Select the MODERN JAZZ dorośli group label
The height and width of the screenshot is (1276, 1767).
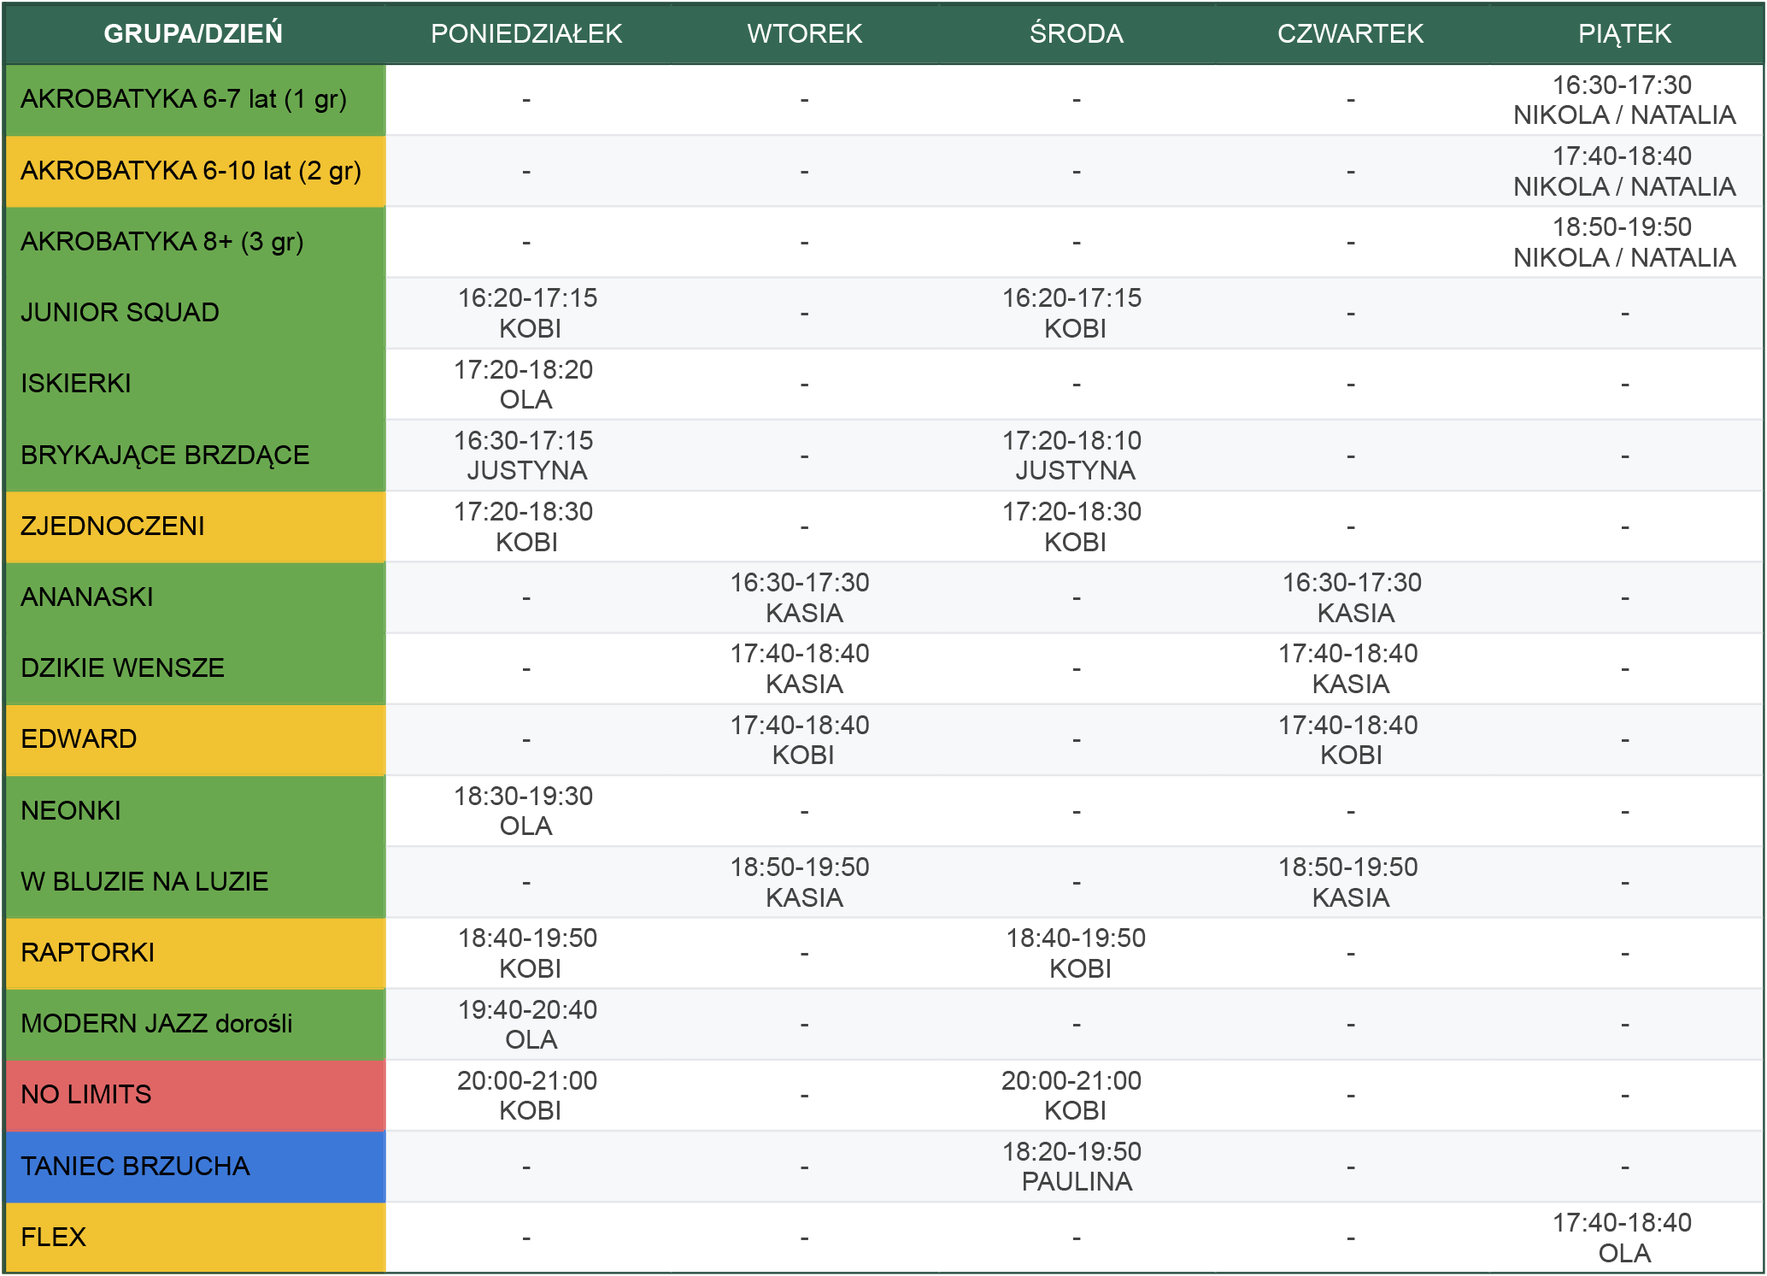[x=196, y=1023]
